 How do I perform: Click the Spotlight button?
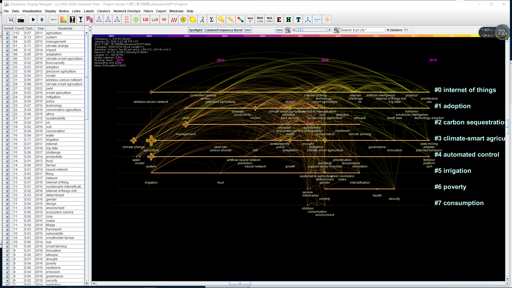tap(195, 30)
